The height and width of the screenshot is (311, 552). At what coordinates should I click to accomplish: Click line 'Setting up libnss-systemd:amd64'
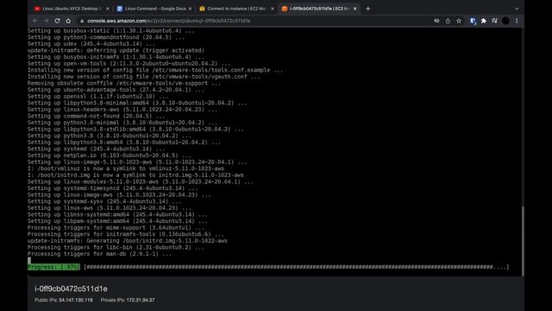(117, 214)
